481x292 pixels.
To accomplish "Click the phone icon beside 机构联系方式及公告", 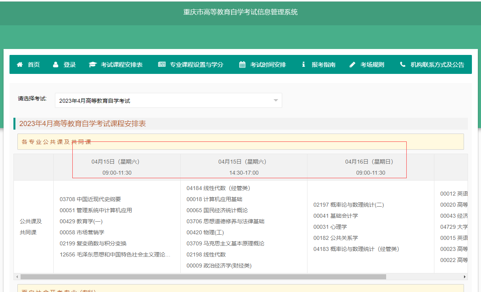I will pos(403,64).
